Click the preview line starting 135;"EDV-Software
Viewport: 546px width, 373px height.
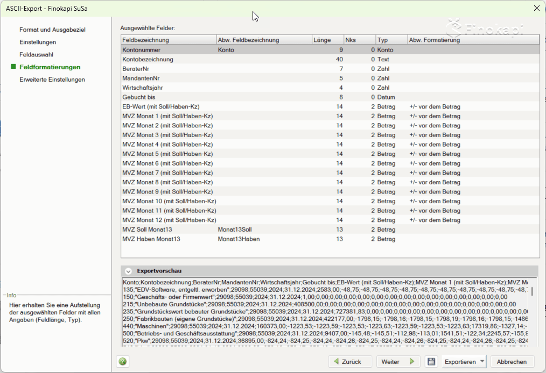(x=325, y=290)
